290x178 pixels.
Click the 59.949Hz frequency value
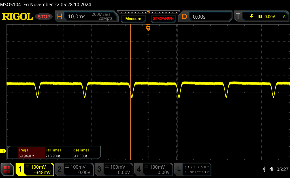[26, 156]
